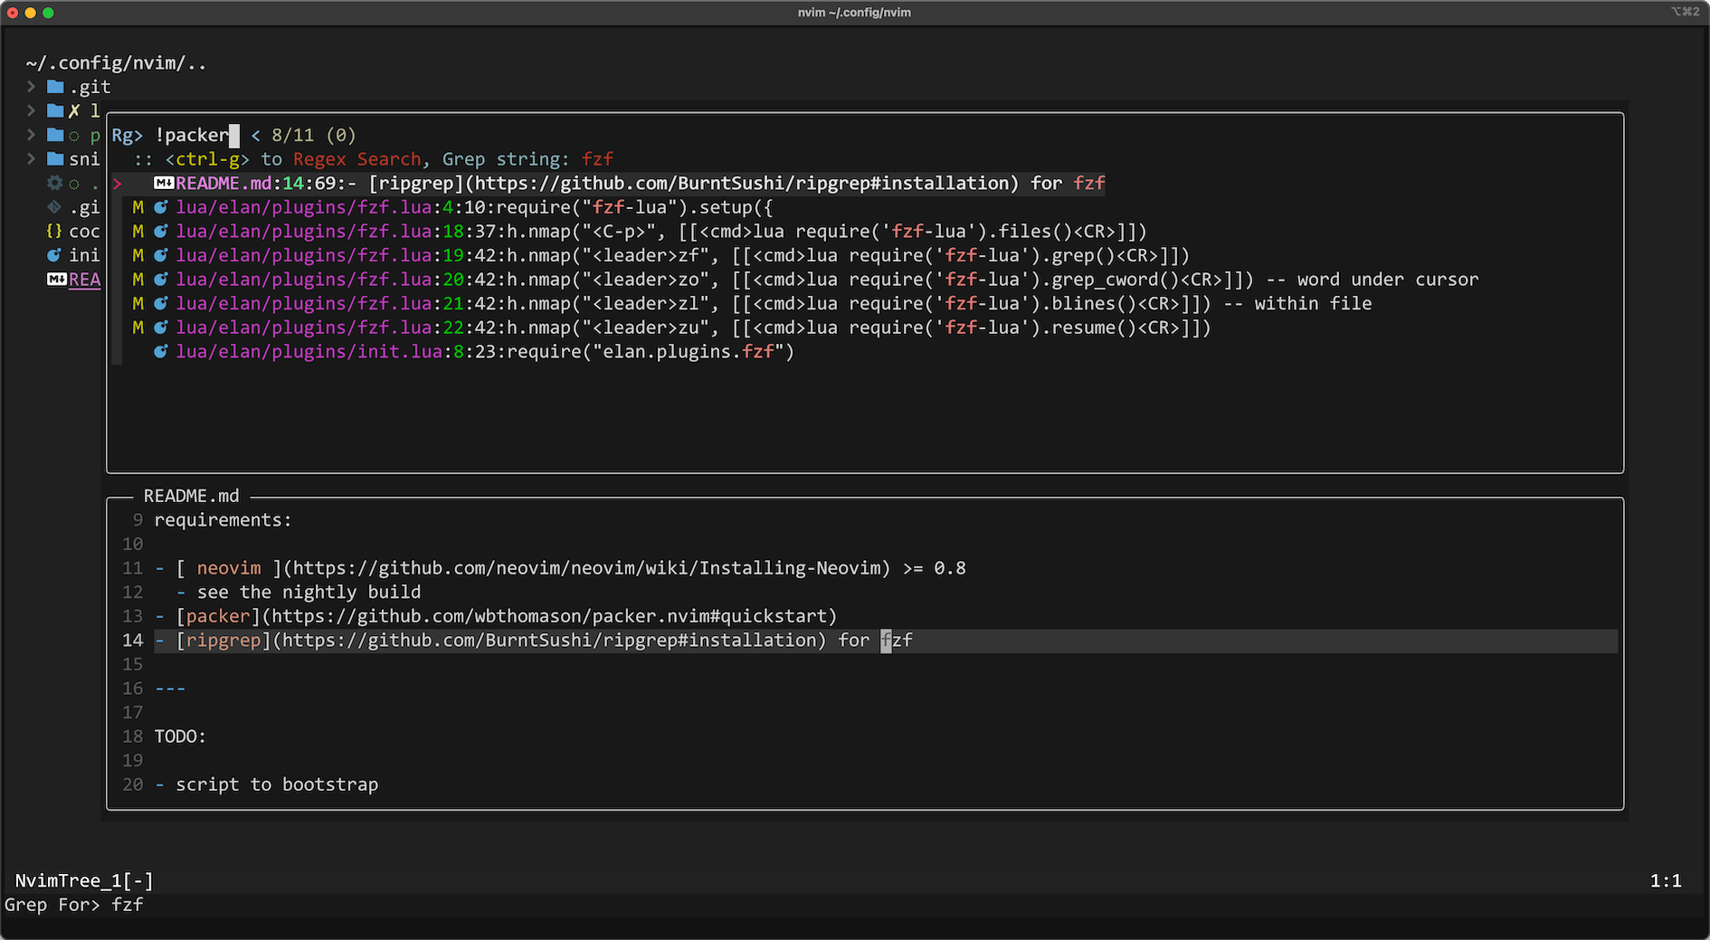This screenshot has height=940, width=1710.
Task: Open the 'coc' JSON file in tree
Action: pyautogui.click(x=85, y=232)
